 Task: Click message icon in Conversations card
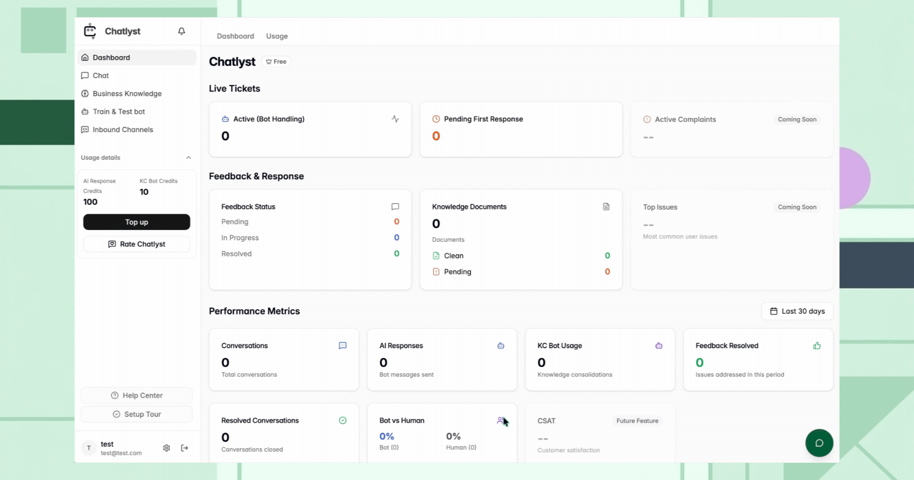point(343,346)
